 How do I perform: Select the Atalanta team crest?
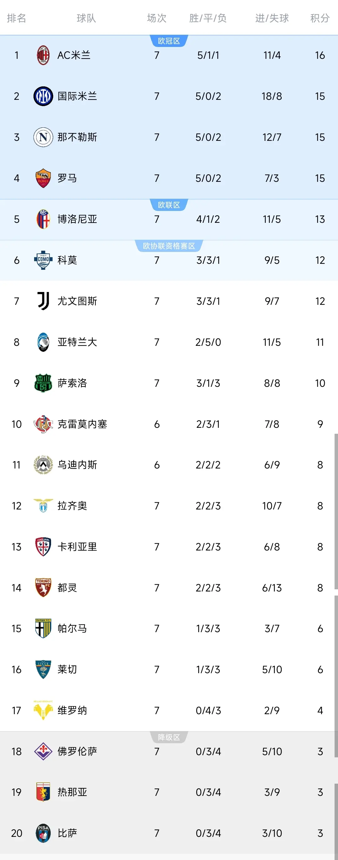pyautogui.click(x=43, y=342)
